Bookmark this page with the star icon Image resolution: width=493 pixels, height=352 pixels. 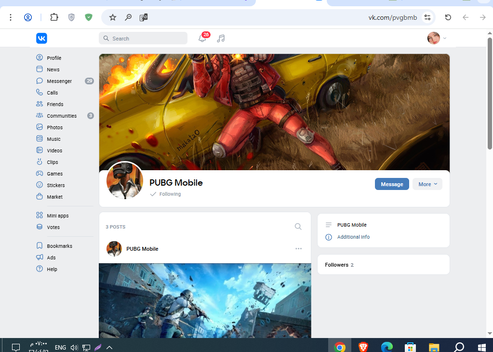click(113, 17)
